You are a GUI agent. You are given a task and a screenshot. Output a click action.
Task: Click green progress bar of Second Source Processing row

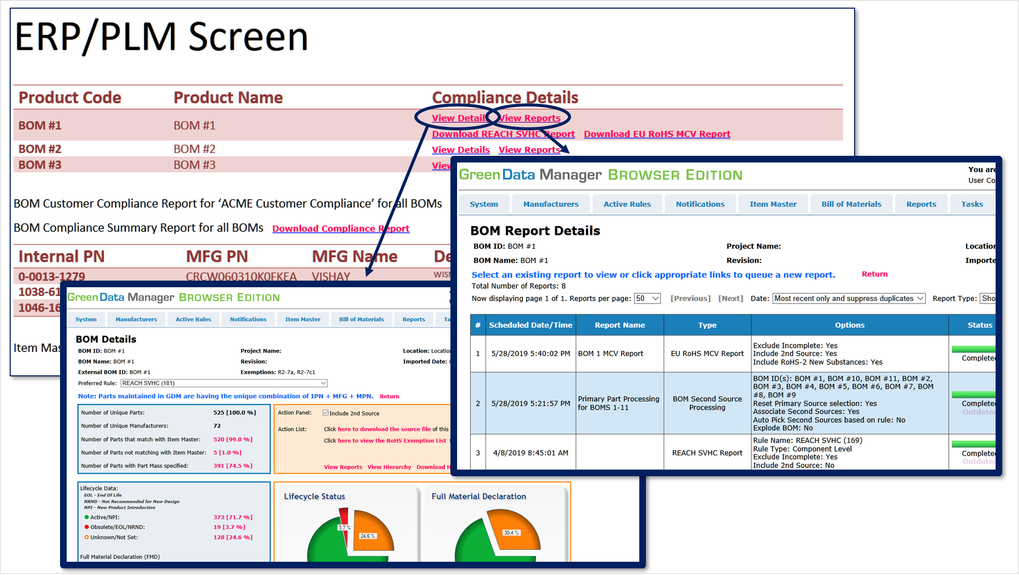(x=973, y=394)
